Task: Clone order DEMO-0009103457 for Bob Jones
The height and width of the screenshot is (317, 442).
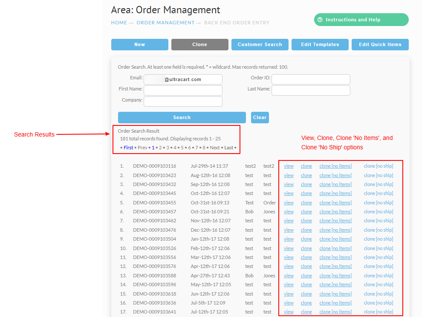Action: pyautogui.click(x=306, y=212)
